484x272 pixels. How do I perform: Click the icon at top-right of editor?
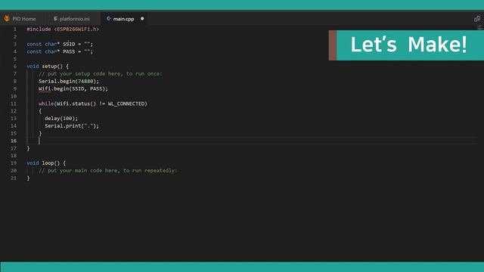(477, 19)
